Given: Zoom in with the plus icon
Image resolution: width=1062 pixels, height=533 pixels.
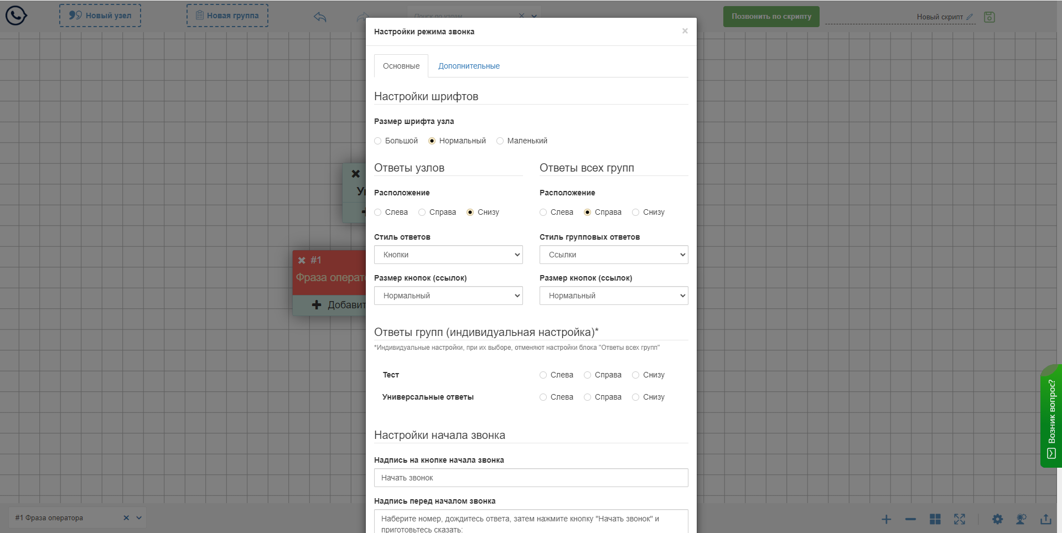Looking at the screenshot, I should [x=886, y=519].
